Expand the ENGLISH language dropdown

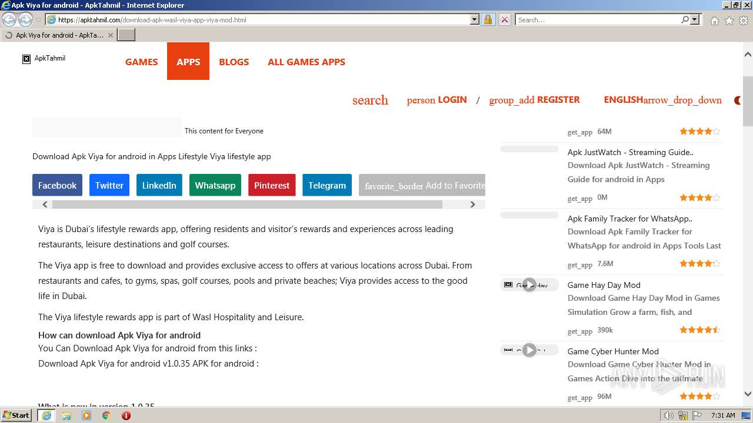tap(662, 100)
